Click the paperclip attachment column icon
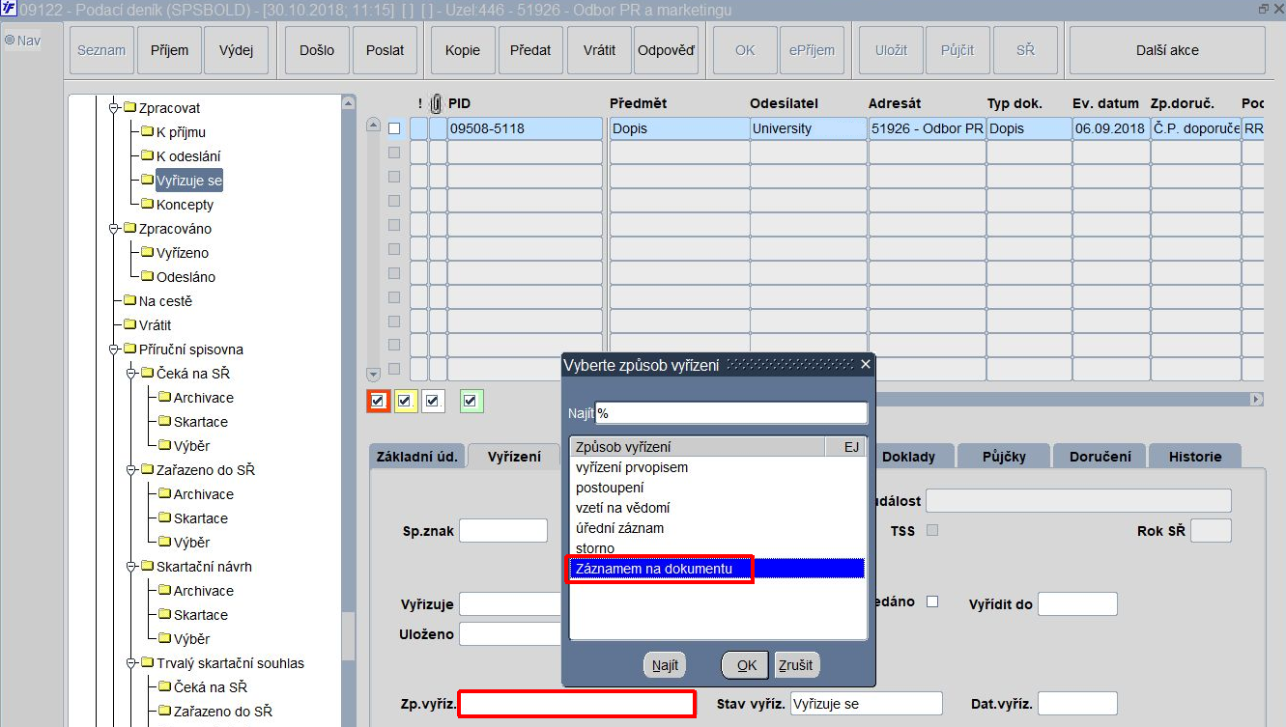This screenshot has height=727, width=1286. (436, 103)
